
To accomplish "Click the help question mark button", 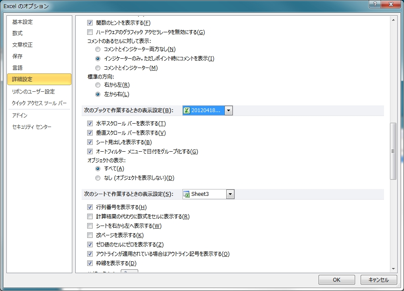I will (x=375, y=4).
